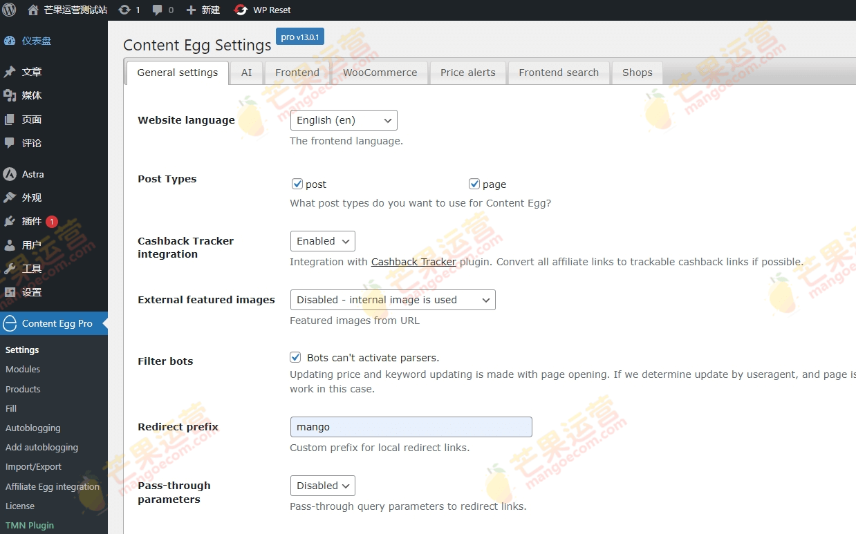Click the Redirect prefix input field

[x=411, y=426]
